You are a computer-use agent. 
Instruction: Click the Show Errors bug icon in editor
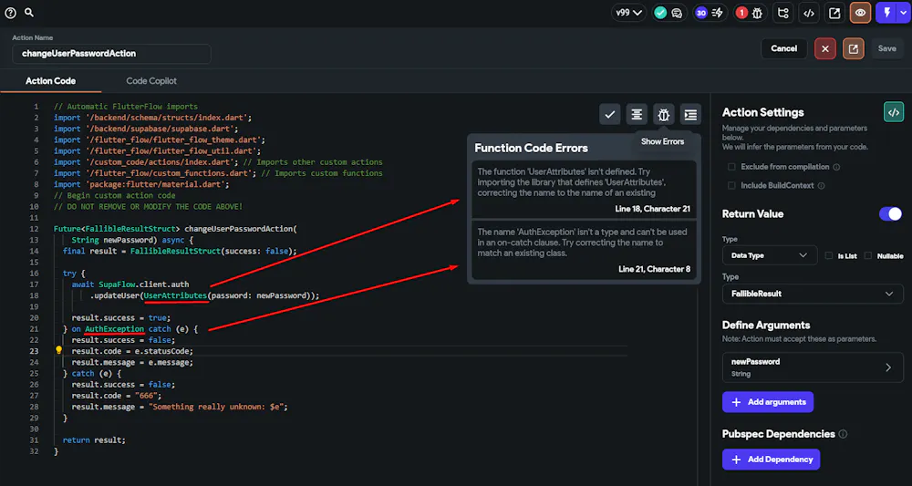pos(664,115)
